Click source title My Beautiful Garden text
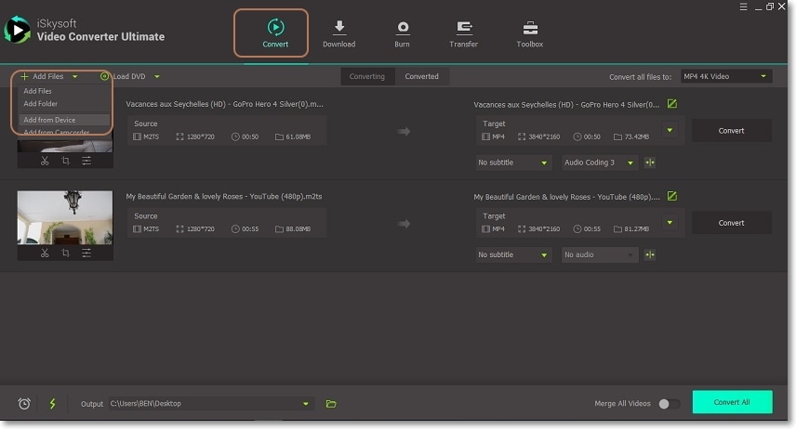796x429 pixels. (x=224, y=196)
